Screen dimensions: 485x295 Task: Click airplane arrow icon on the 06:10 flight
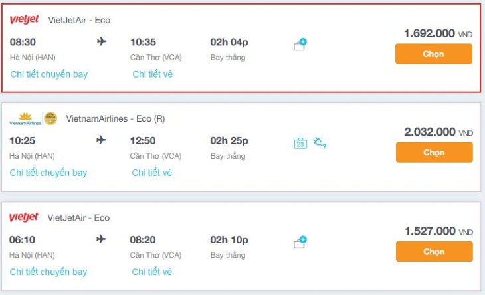(x=102, y=239)
